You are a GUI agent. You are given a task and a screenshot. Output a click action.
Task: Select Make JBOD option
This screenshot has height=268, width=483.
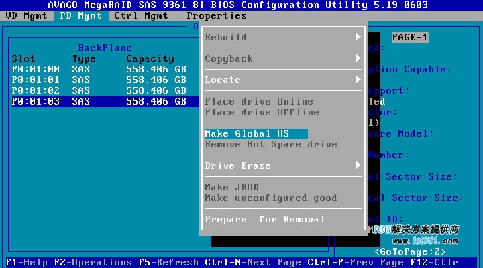[232, 188]
